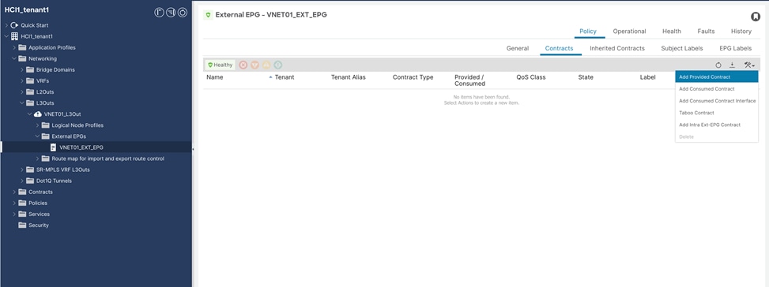Switch to the Operational tab
Viewport: 769px width, 287px height.
pyautogui.click(x=629, y=32)
